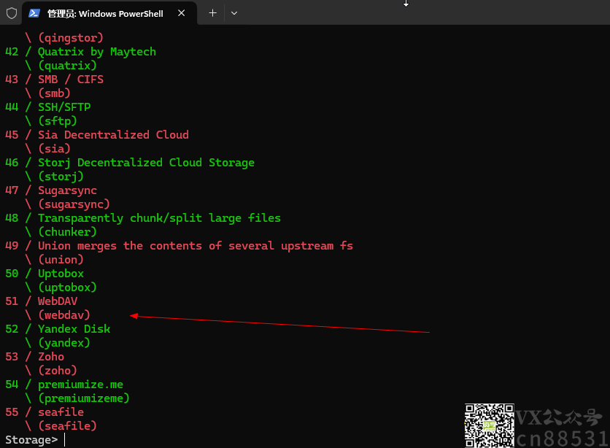Open the new tab profile dropdown
The width and height of the screenshot is (610, 448).
click(x=233, y=13)
